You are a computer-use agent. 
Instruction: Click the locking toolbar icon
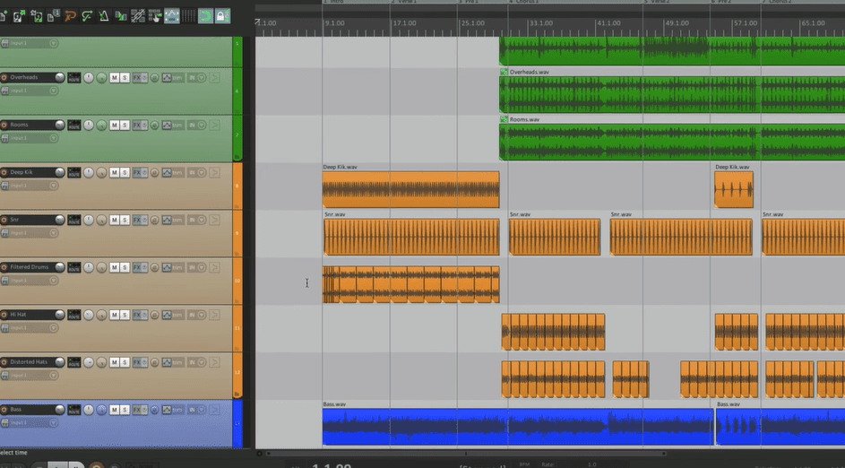pos(221,16)
